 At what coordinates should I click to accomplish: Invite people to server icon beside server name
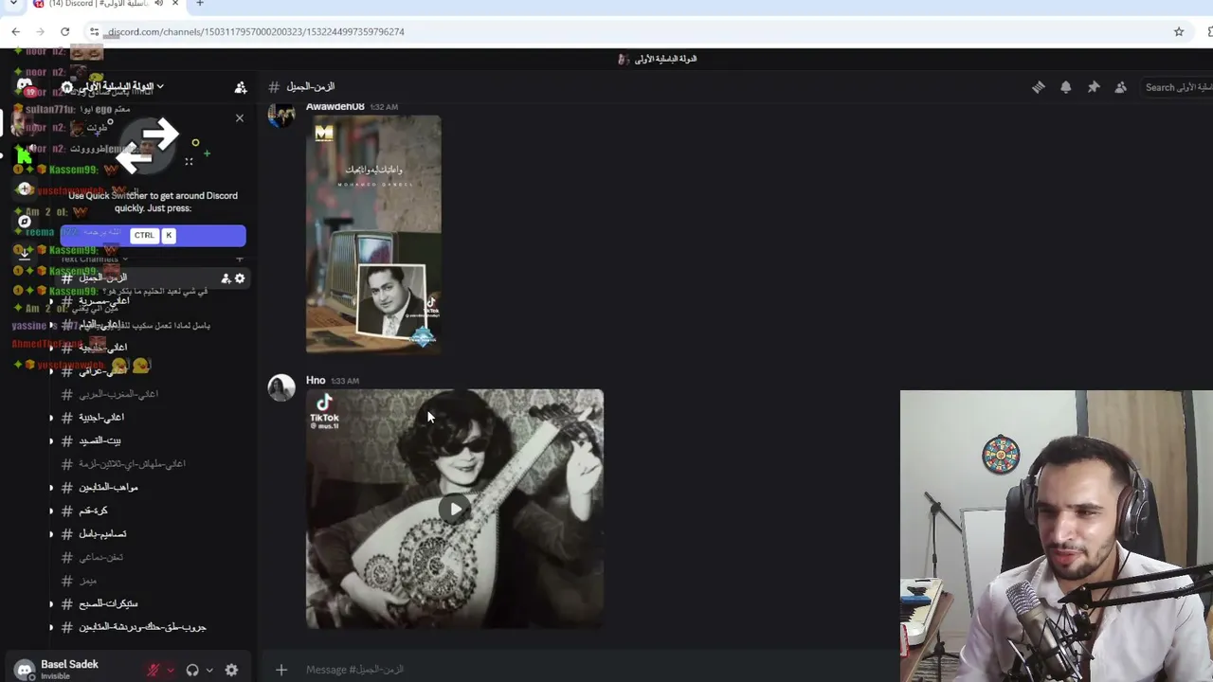tap(241, 87)
